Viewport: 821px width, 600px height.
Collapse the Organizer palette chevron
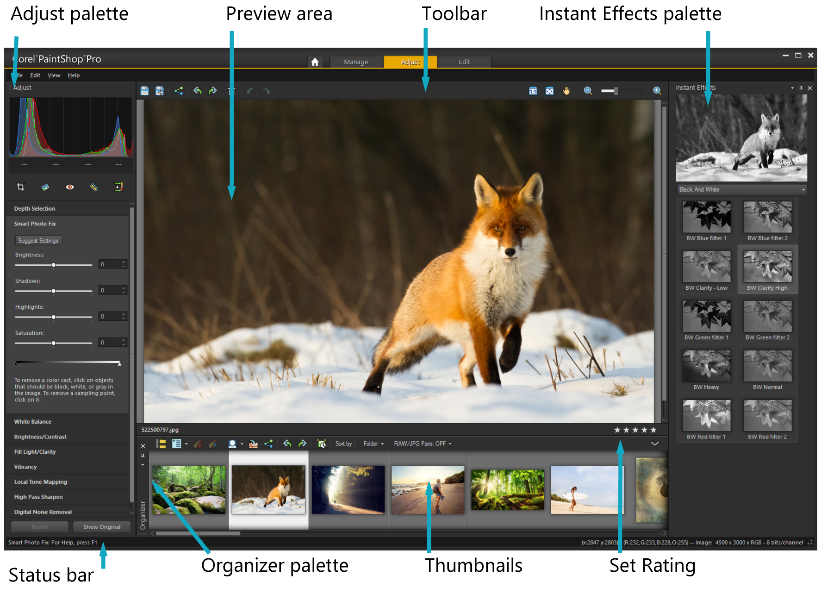(655, 444)
